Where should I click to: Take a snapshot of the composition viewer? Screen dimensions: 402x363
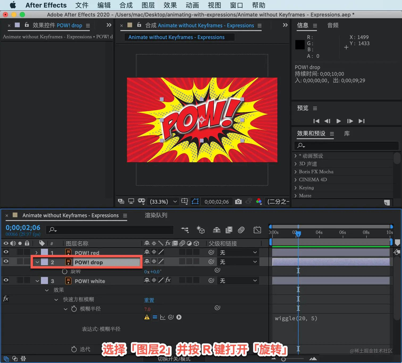238,202
